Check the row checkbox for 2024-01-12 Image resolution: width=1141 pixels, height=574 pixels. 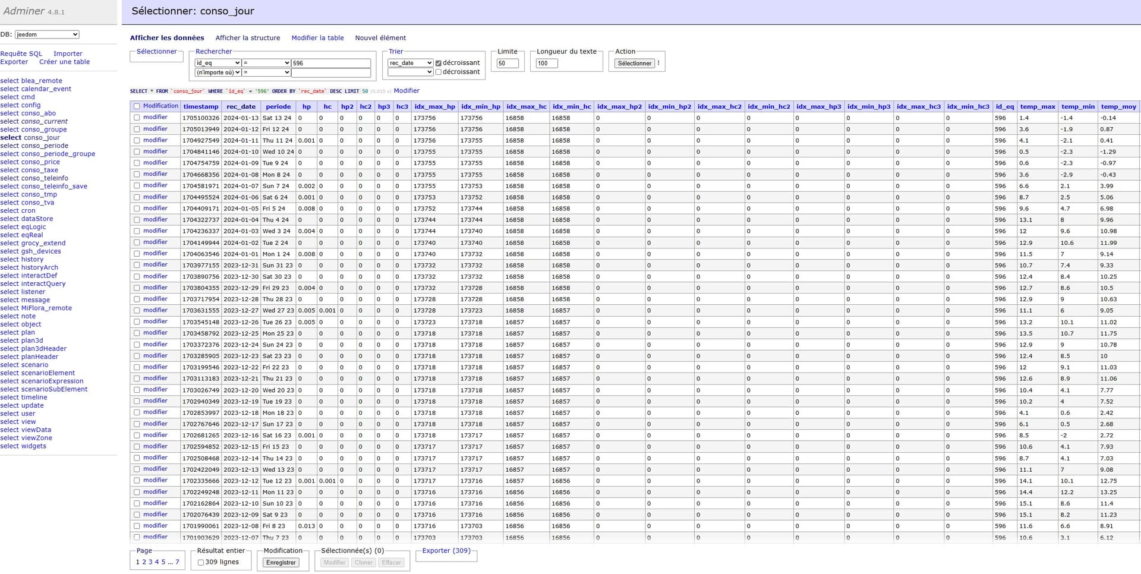pos(137,129)
